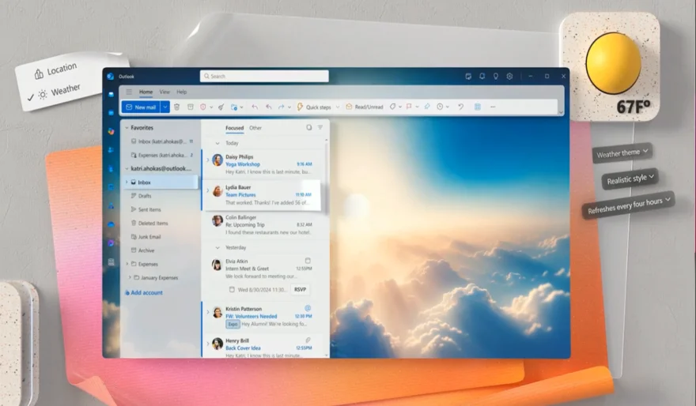
Task: Open the lightbulb tips icon in title bar
Action: click(x=496, y=77)
